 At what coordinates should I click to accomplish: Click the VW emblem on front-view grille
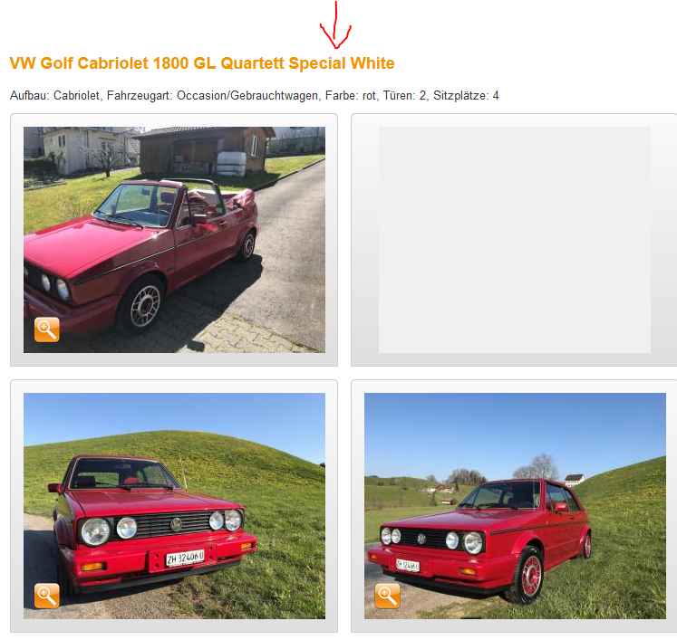176,524
